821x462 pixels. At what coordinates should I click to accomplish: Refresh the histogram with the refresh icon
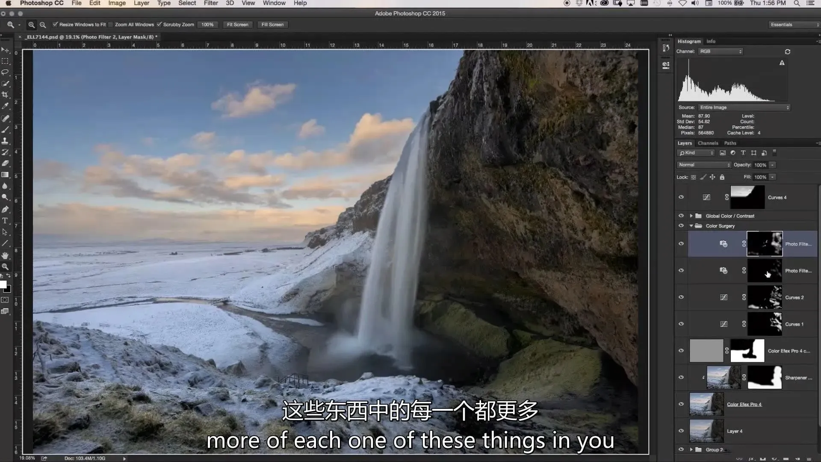(x=787, y=52)
